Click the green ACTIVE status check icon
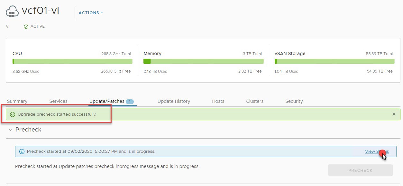The width and height of the screenshot is (403, 186). [x=26, y=26]
